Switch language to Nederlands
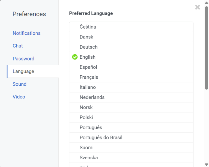Viewport: 209px width, 167px height. [x=92, y=97]
